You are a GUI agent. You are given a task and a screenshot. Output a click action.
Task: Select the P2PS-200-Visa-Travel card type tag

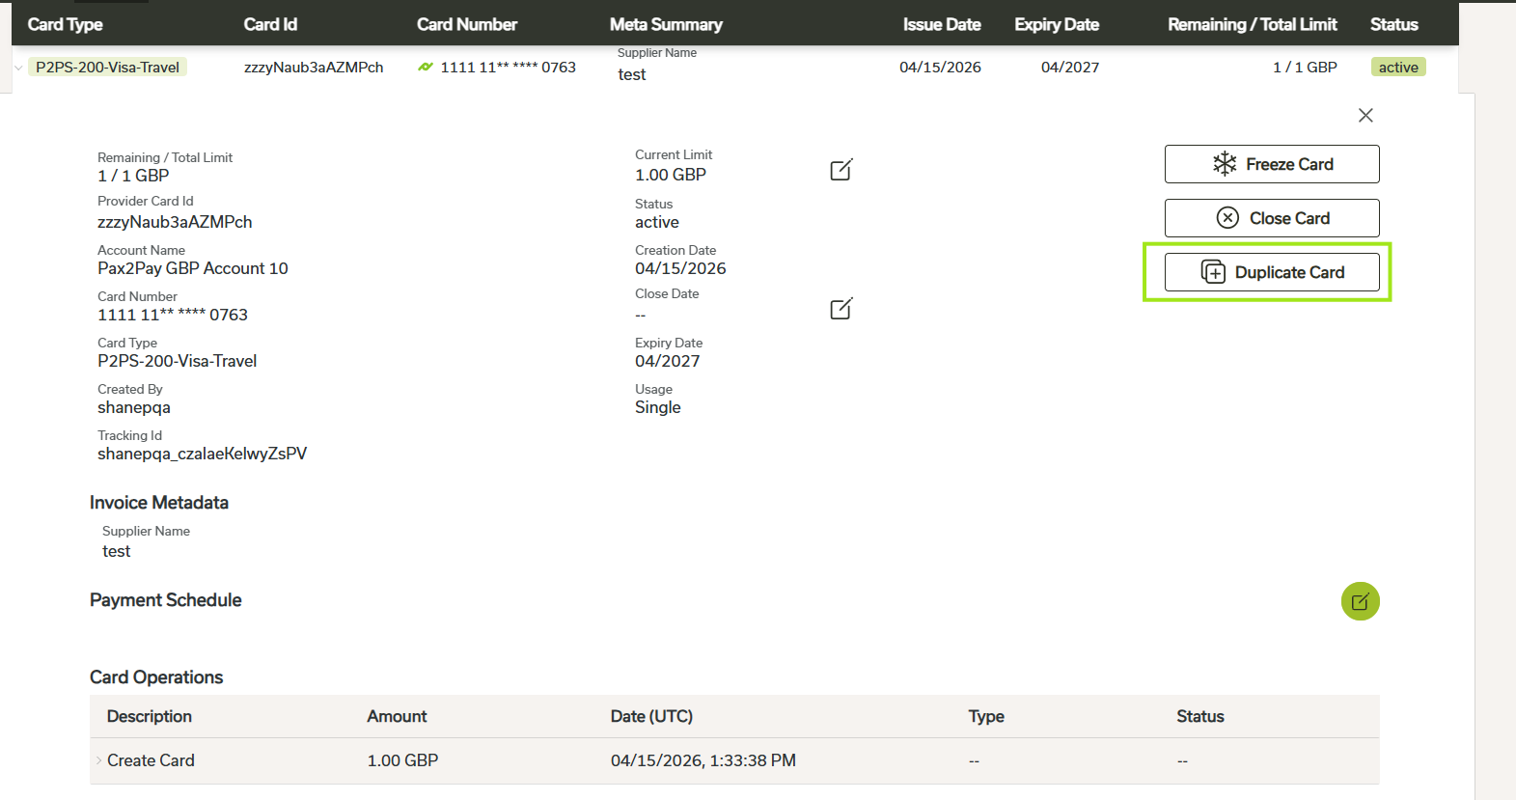point(107,68)
